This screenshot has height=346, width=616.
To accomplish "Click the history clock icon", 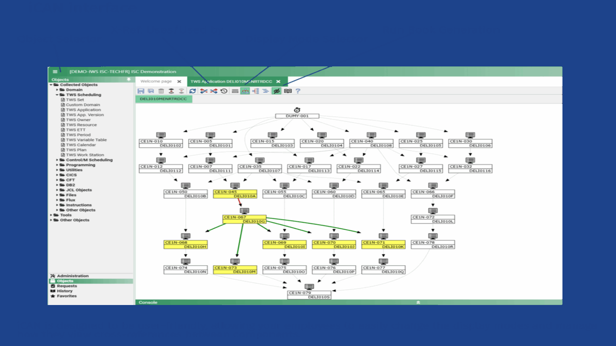I will coord(224,91).
